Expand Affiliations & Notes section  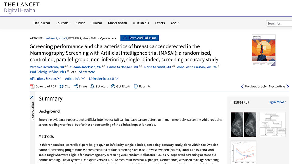pyautogui.click(x=45, y=79)
